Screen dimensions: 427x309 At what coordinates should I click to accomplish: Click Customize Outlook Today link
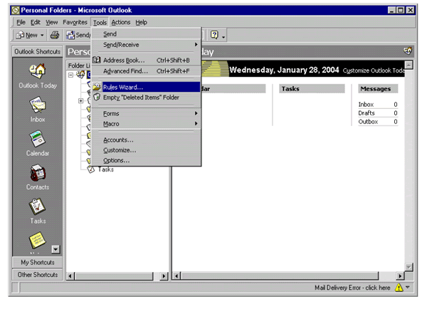click(374, 70)
